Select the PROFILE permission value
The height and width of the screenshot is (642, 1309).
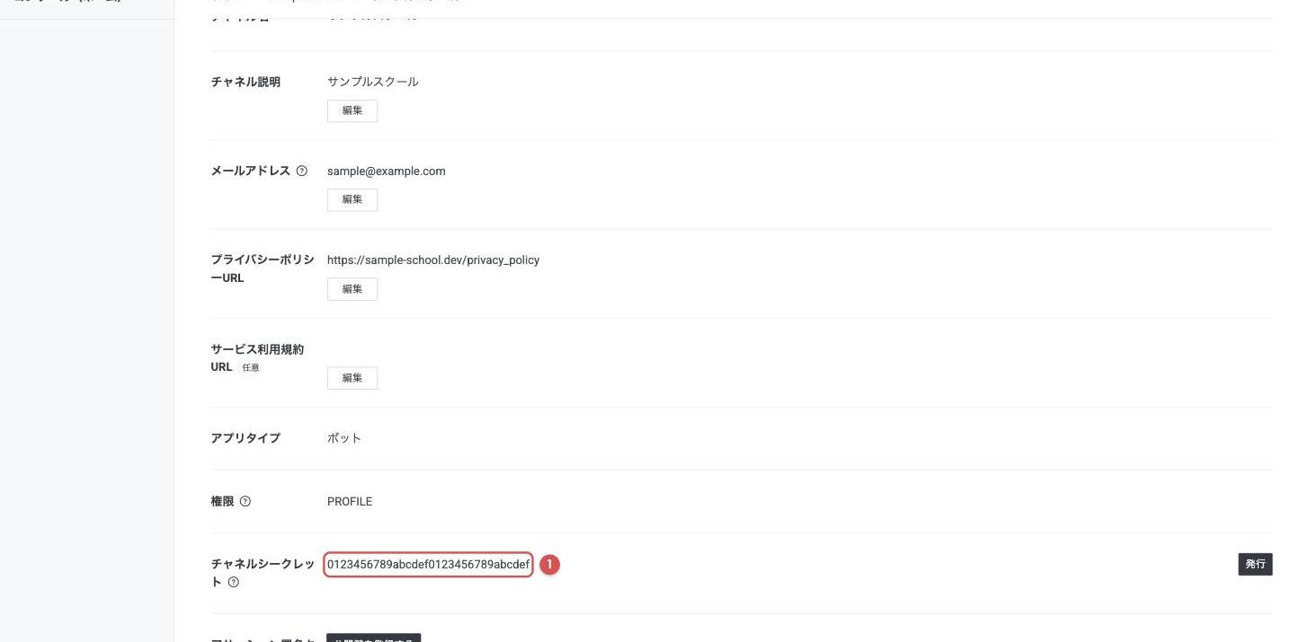[x=350, y=501]
